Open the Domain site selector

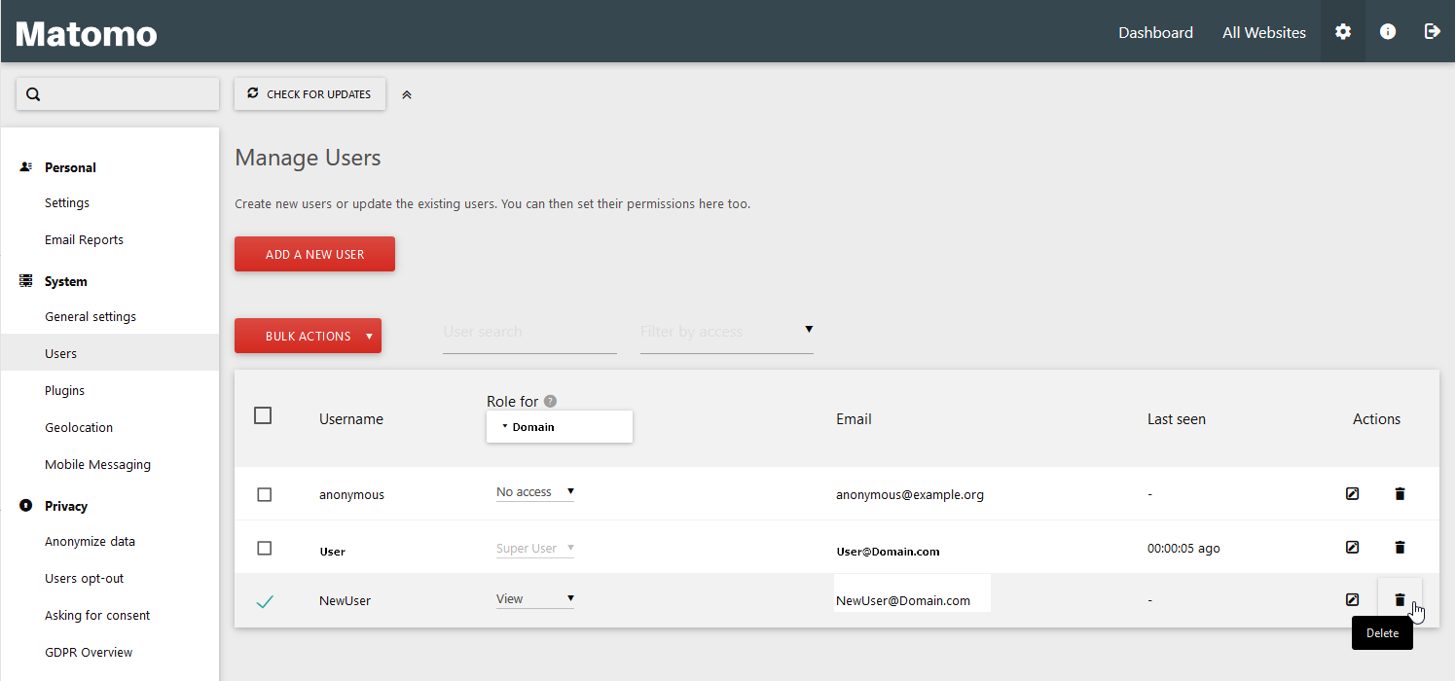(560, 426)
